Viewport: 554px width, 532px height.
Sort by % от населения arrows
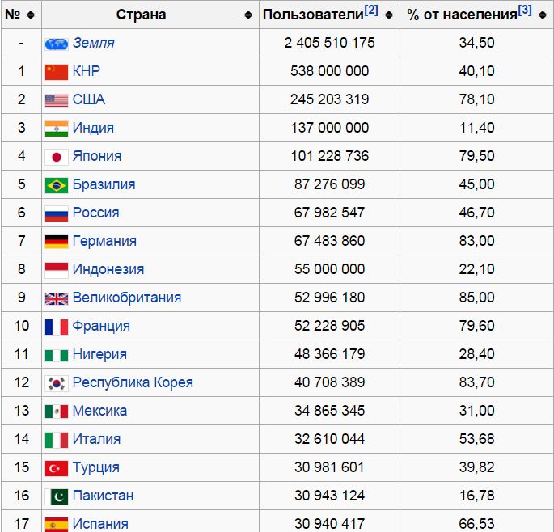543,15
